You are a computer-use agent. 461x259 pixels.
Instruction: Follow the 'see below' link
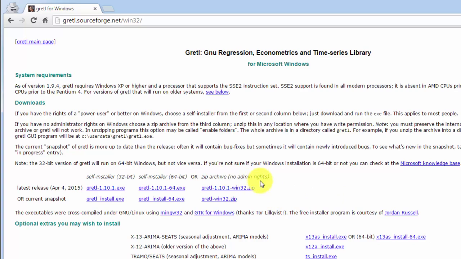(217, 92)
